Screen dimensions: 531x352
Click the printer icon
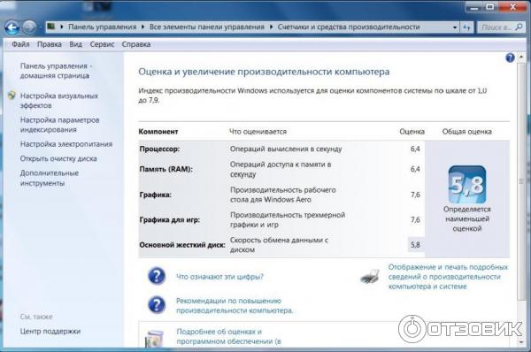370,277
